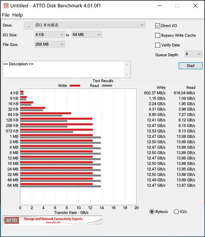This screenshot has width=205, height=237.
Task: Click the 48 MB row label
Action: [x=13, y=180]
